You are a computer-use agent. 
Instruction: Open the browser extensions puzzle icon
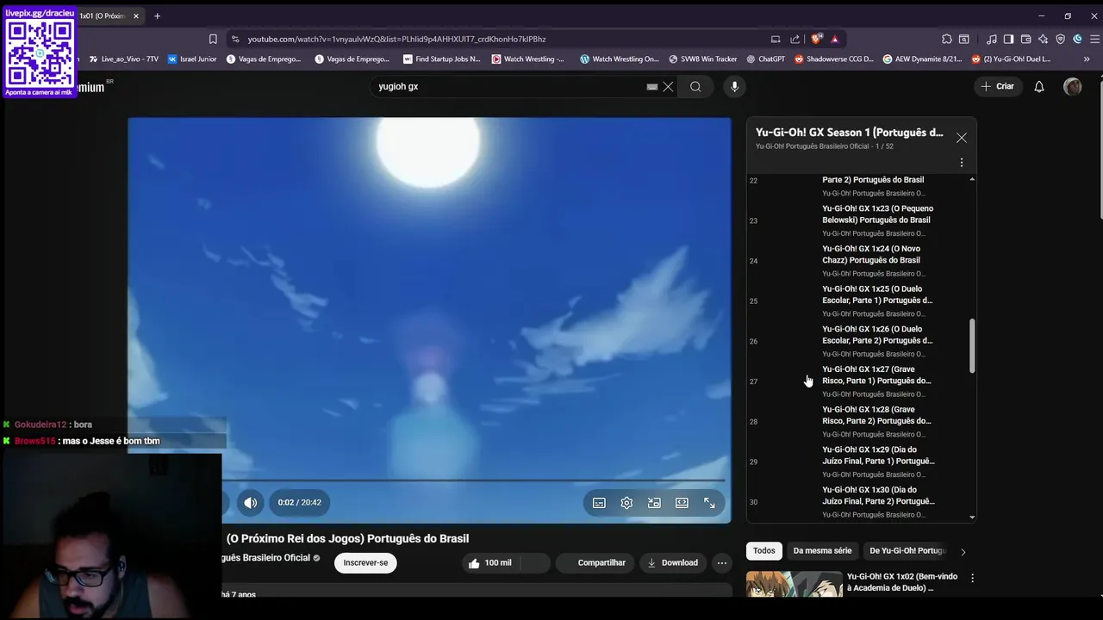point(947,39)
